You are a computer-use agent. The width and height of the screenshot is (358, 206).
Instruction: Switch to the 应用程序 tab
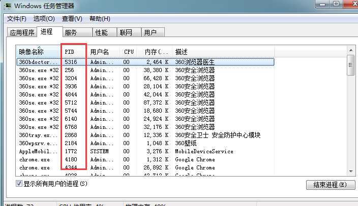22,32
